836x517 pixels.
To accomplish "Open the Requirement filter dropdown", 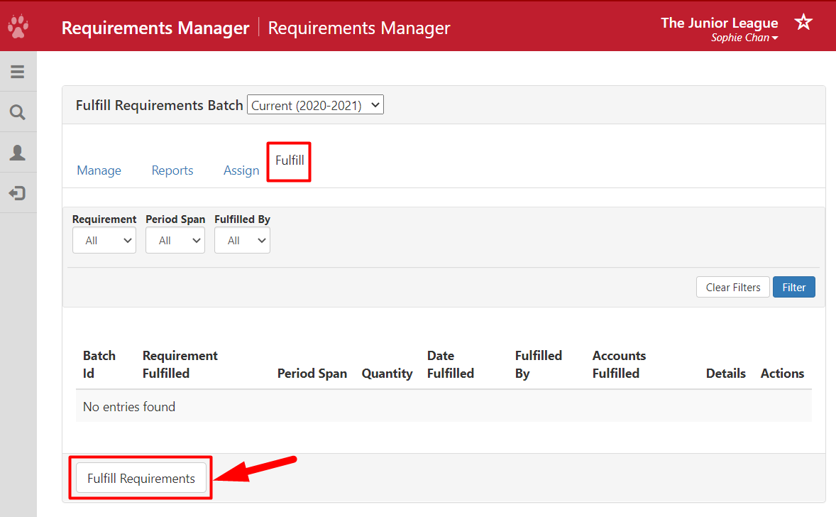I will (104, 240).
